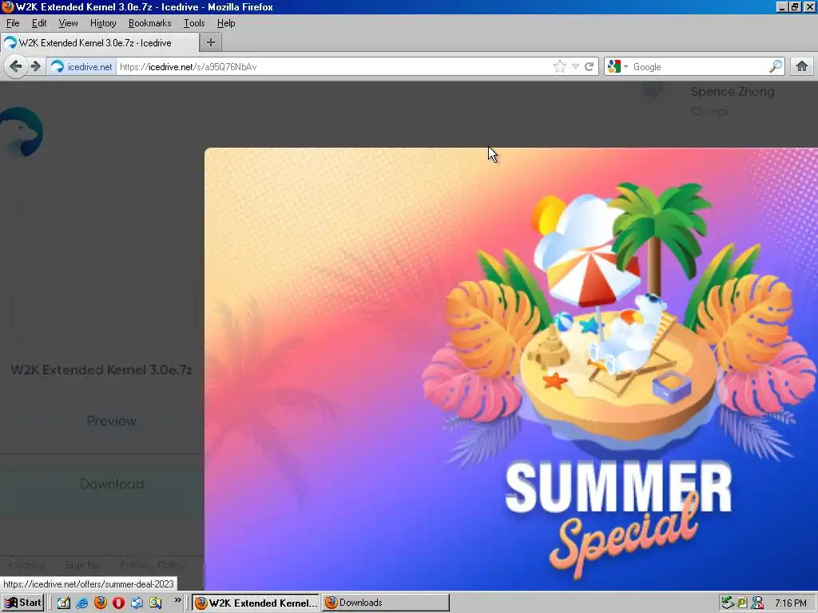The height and width of the screenshot is (613, 818).
Task: Open the Help menu
Action: pyautogui.click(x=226, y=23)
